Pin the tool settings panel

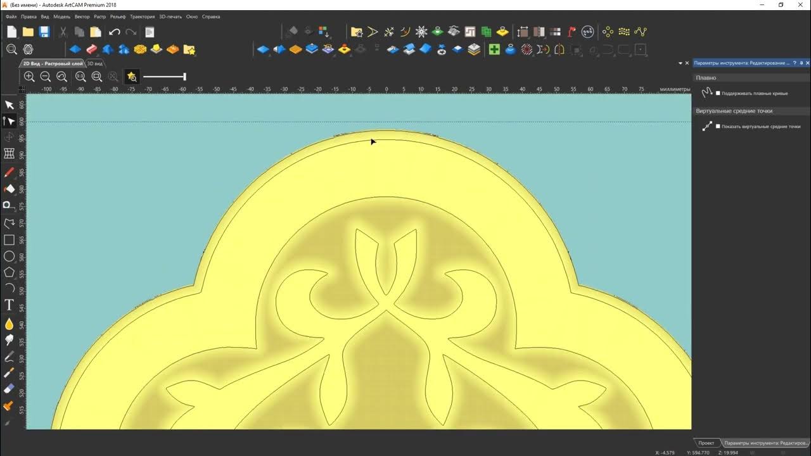pos(801,63)
